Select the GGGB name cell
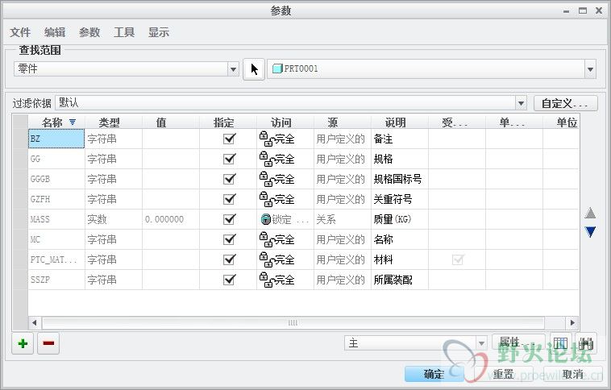This screenshot has width=611, height=390. [56, 179]
